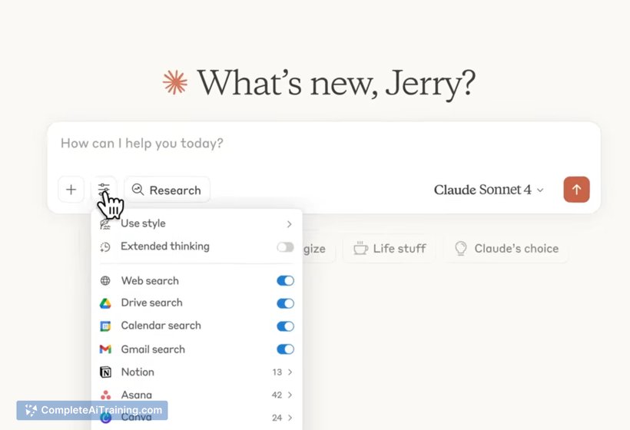Click the magnifier icon in the Research button

138,189
